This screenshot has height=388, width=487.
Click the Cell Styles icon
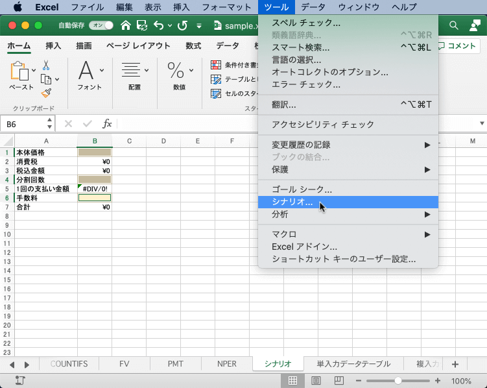click(x=216, y=93)
